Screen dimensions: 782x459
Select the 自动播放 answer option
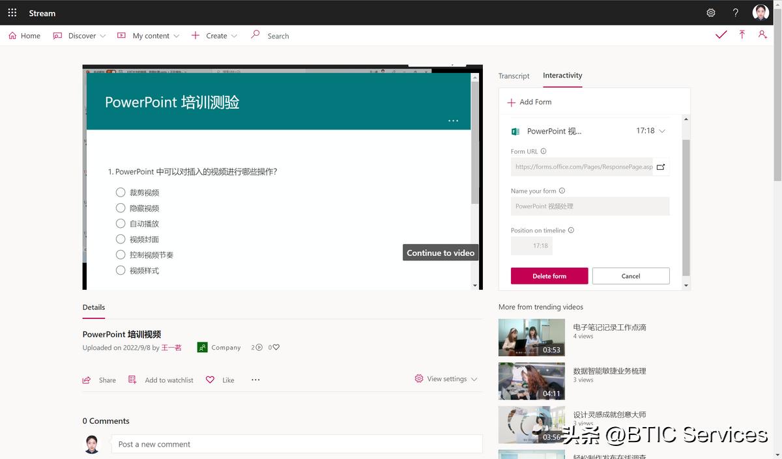pyautogui.click(x=120, y=223)
